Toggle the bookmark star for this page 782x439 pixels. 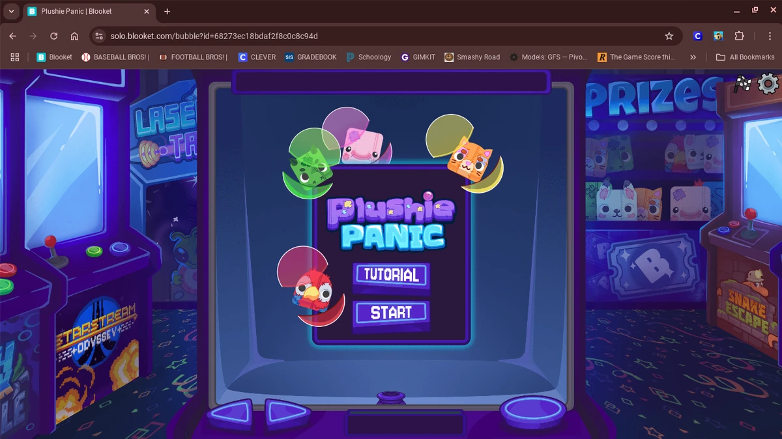tap(669, 36)
